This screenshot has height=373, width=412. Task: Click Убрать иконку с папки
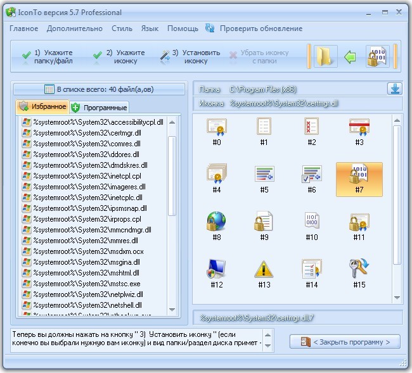(259, 57)
